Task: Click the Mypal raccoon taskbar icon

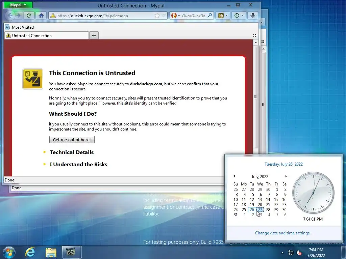Action: pos(71,252)
